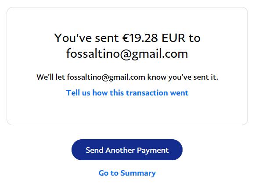The width and height of the screenshot is (269, 194).
Task: Click the "EUR to" text in the heading
Action: [181, 38]
